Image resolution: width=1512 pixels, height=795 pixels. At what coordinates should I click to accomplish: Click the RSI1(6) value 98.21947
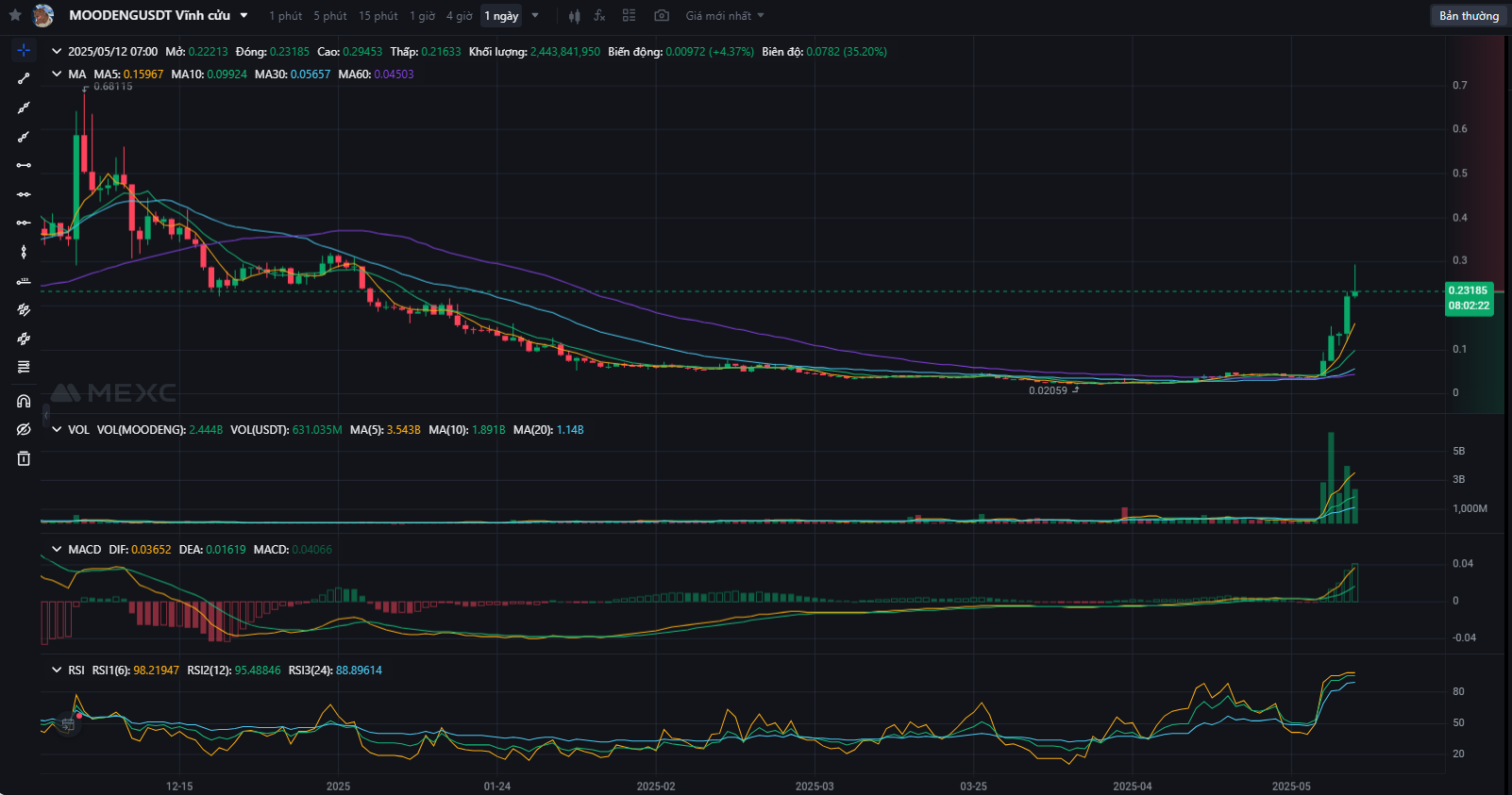coord(156,670)
